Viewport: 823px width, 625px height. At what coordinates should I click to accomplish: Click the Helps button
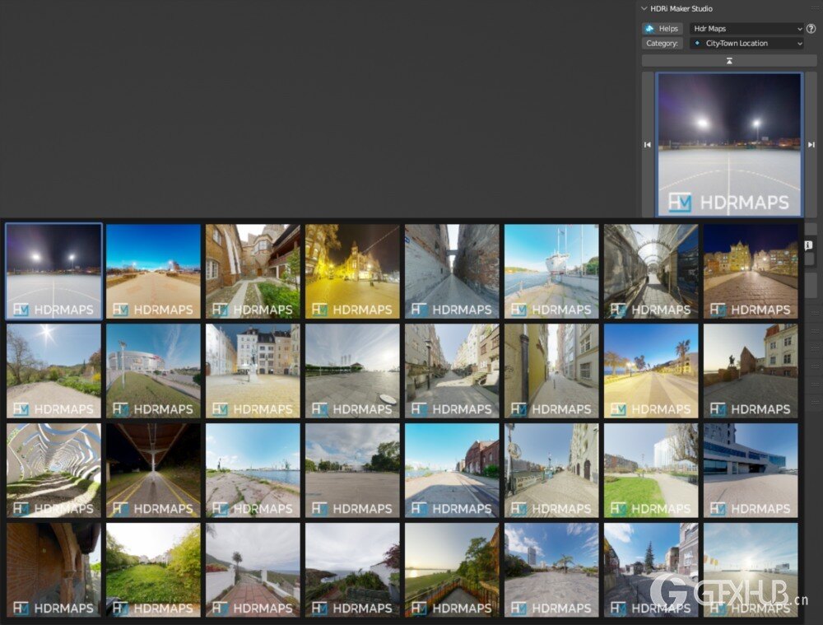pos(667,28)
